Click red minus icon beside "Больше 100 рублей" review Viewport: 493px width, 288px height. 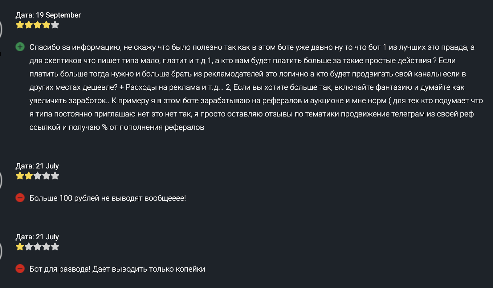coord(20,198)
